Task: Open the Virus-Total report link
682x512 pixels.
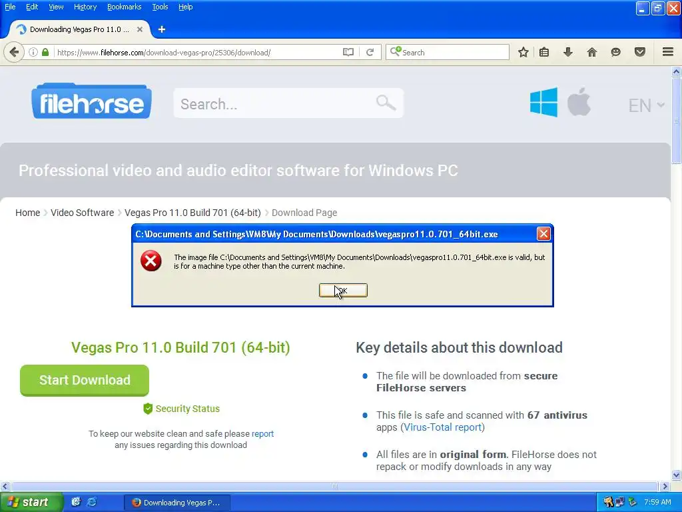Action: (442, 427)
